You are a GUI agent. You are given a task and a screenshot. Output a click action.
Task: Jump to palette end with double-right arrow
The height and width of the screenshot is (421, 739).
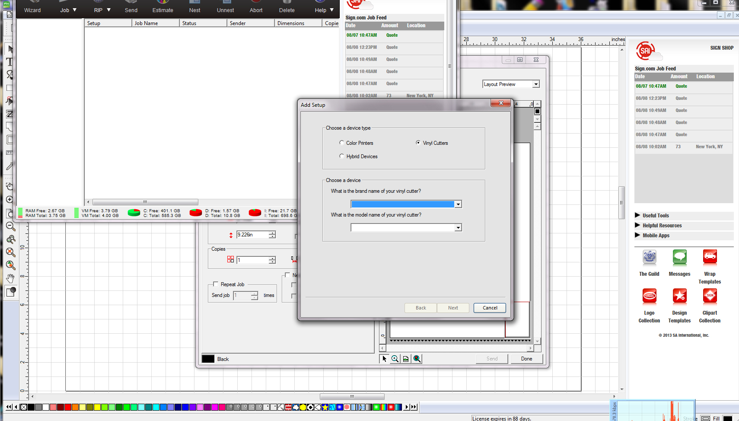(414, 407)
